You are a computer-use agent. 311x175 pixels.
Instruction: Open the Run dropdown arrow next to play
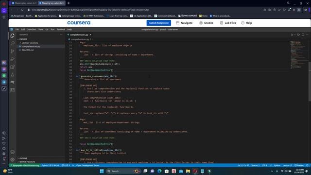coord(295,35)
